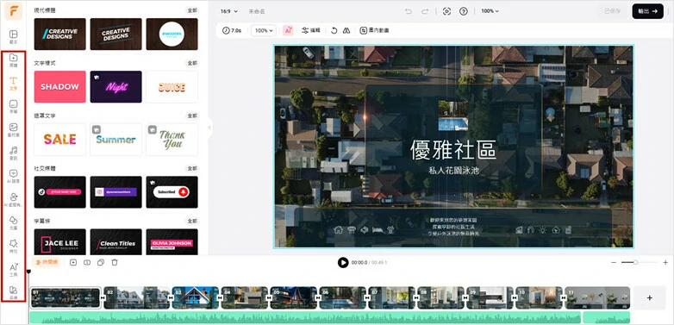Image resolution: width=674 pixels, height=325 pixels.
Task: Open the Templates (範本) sidebar panel
Action: [x=14, y=36]
